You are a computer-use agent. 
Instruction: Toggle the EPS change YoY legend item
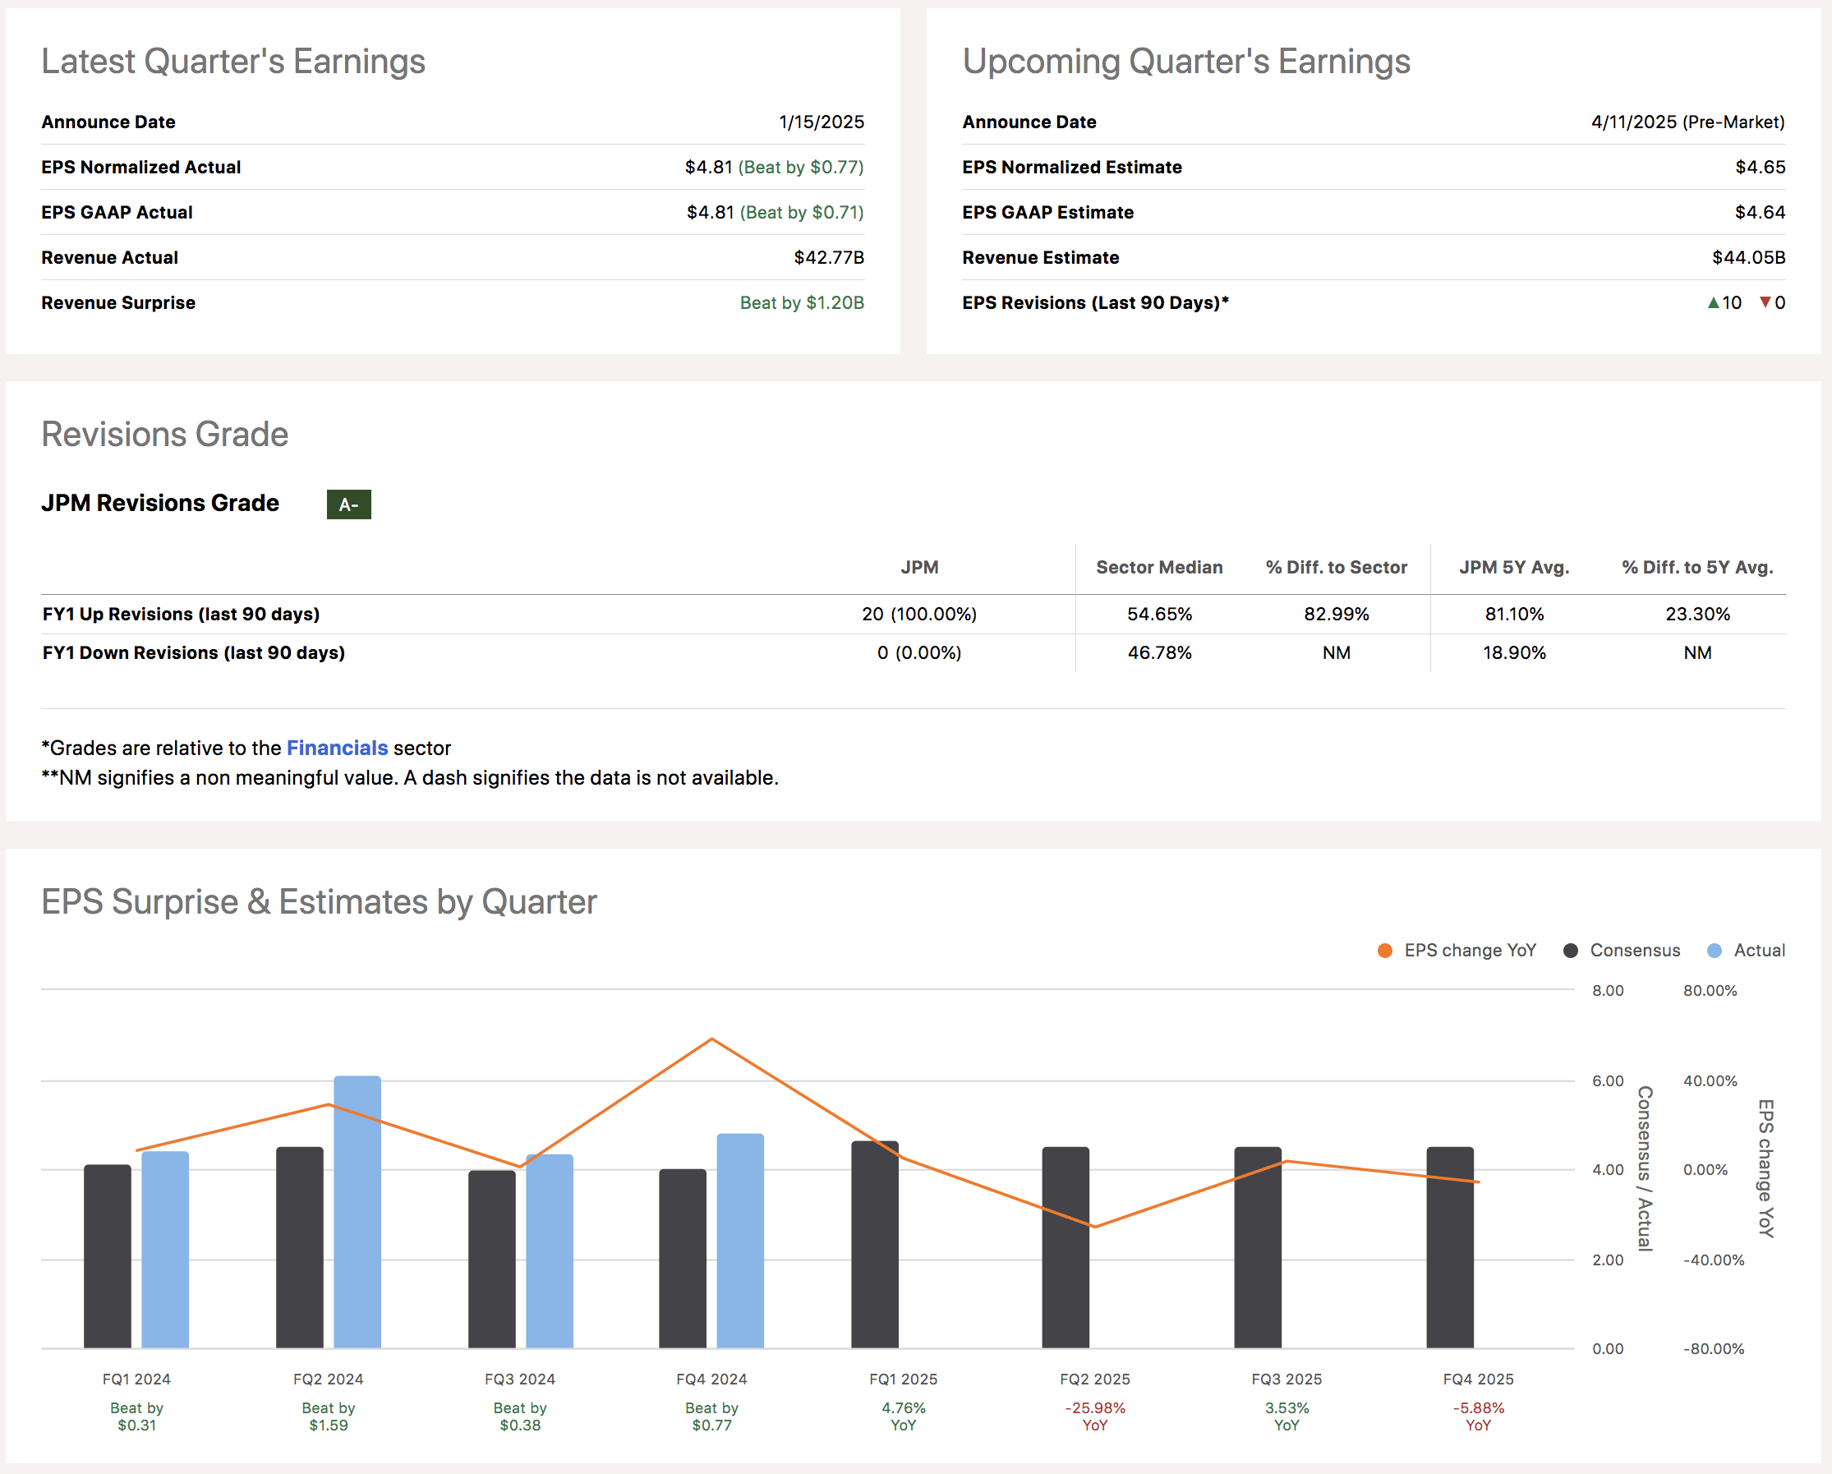1470,951
